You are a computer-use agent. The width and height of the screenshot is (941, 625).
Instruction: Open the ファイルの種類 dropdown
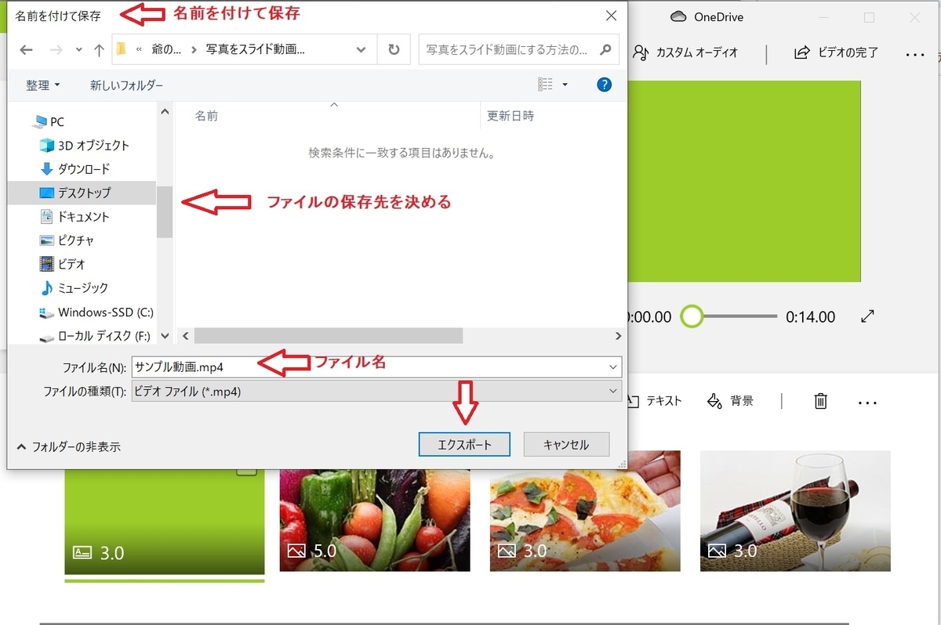[x=612, y=391]
